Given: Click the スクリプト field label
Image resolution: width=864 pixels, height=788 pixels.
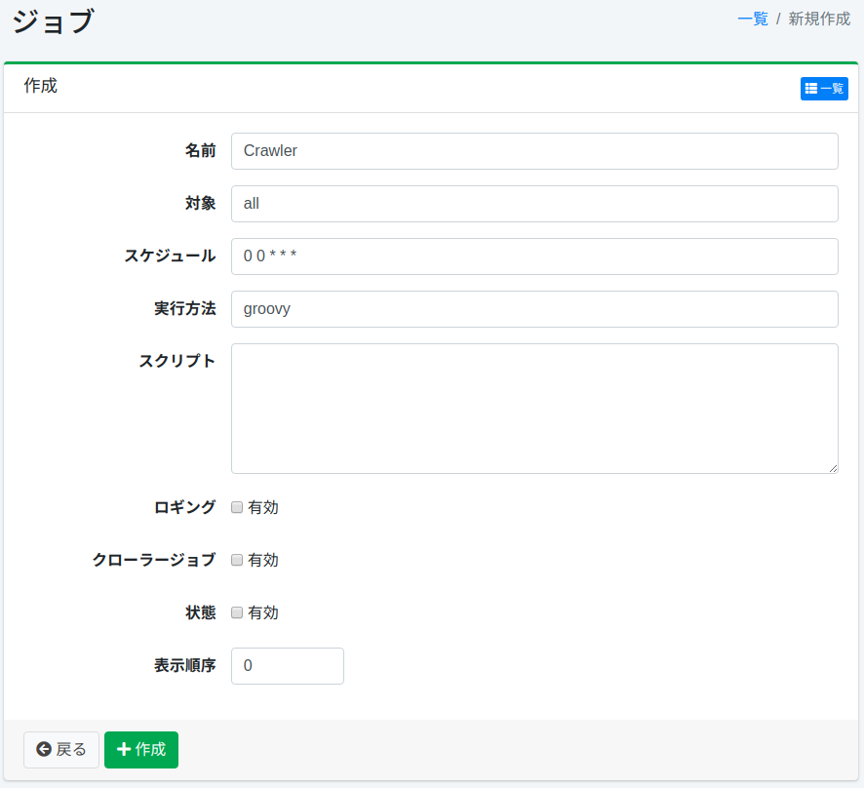Looking at the screenshot, I should point(177,361).
